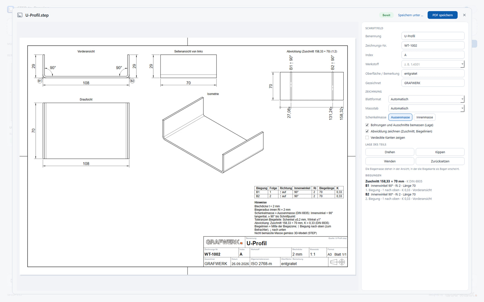Click the Vorderansicht view label
Screen dimensions: 484x302
[86, 52]
